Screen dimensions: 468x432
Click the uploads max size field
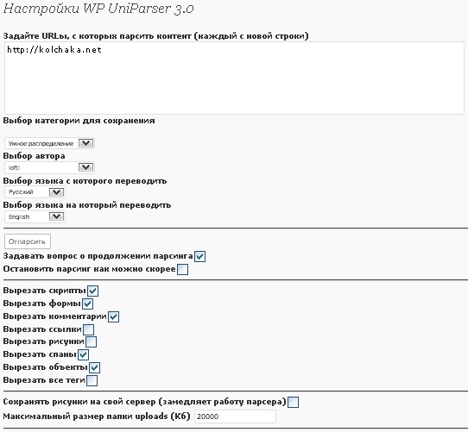[235, 416]
